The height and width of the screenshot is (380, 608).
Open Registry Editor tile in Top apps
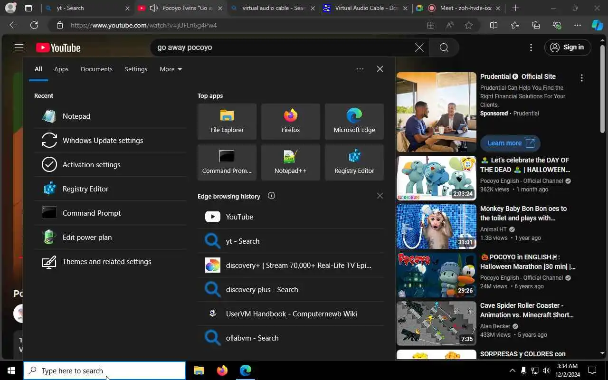(354, 162)
